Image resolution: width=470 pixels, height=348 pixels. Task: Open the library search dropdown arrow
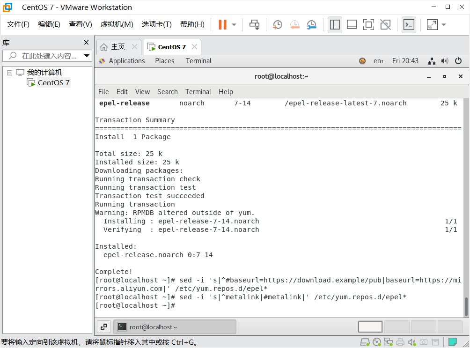87,56
